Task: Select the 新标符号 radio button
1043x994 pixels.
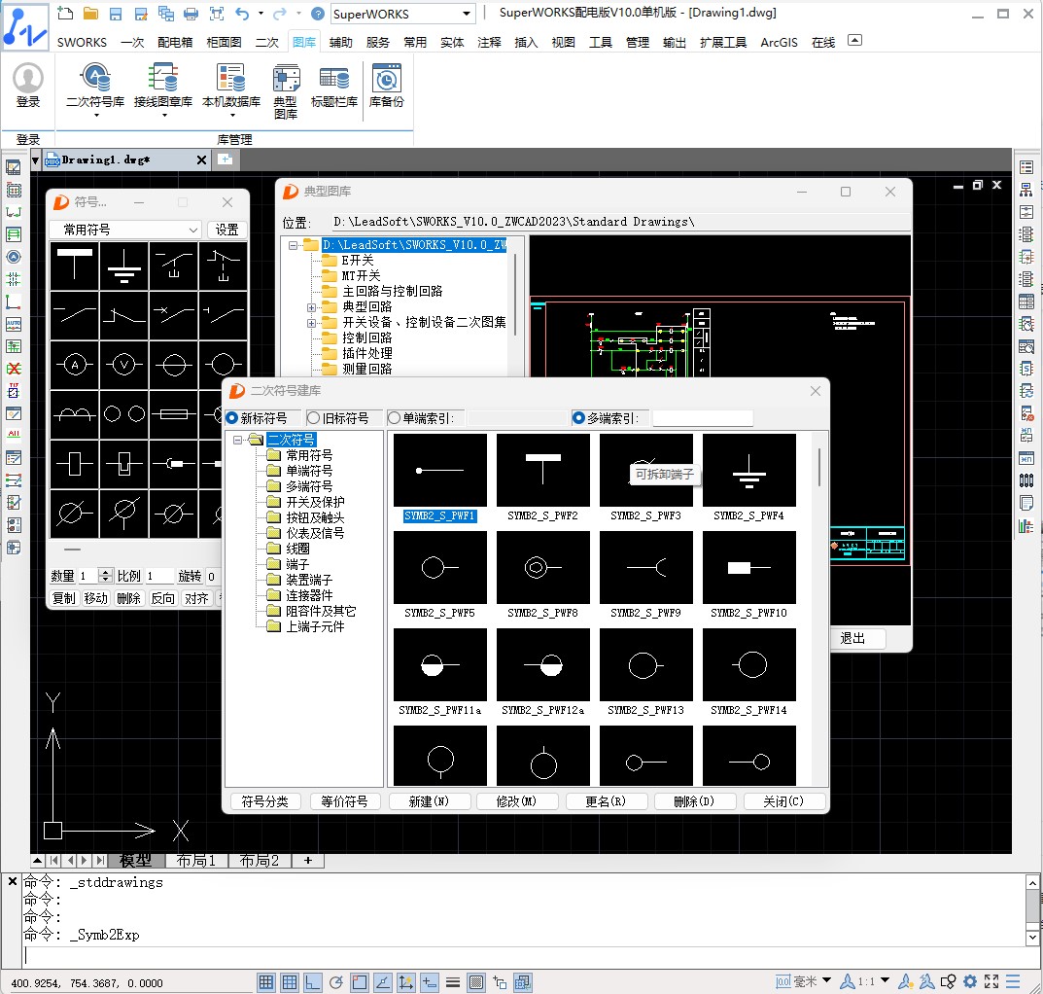Action: tap(232, 418)
